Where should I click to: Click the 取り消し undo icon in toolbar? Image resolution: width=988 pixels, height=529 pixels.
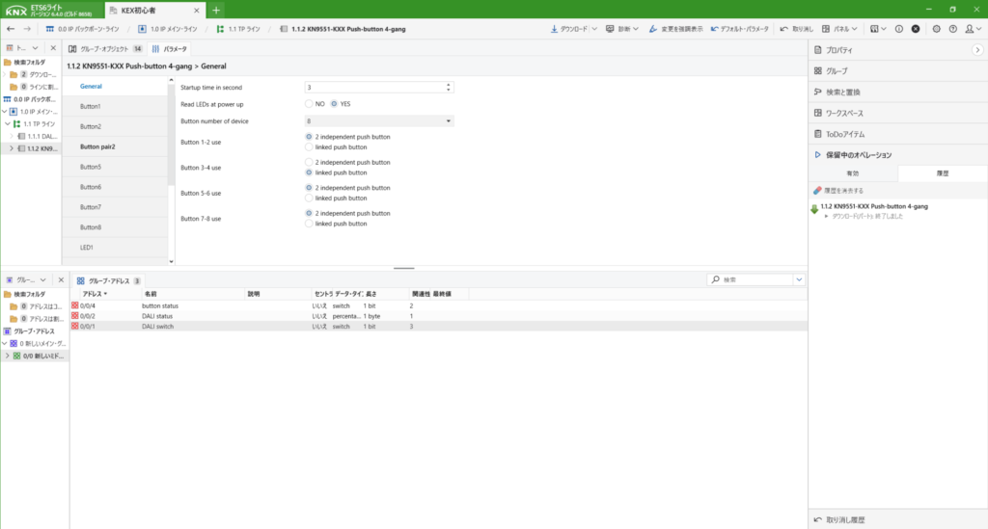[783, 29]
